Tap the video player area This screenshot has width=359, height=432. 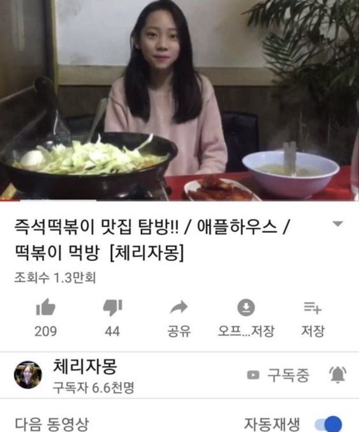pyautogui.click(x=180, y=100)
